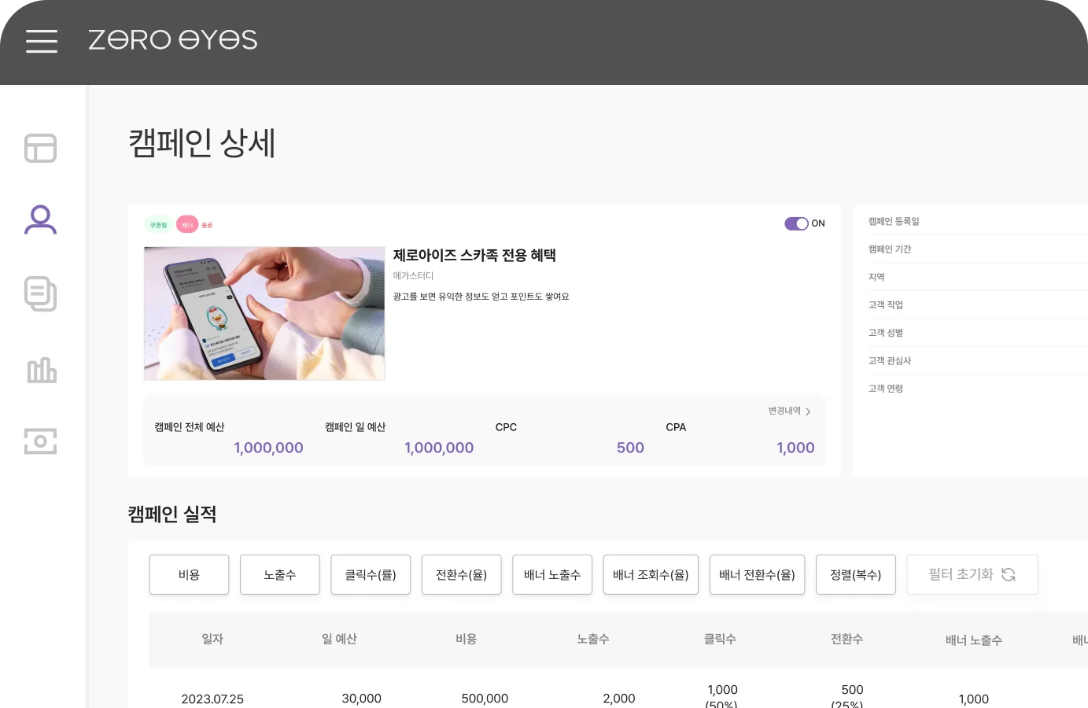Image resolution: width=1088 pixels, height=708 pixels.
Task: Click the pink 배너 tag badge
Action: point(187,225)
